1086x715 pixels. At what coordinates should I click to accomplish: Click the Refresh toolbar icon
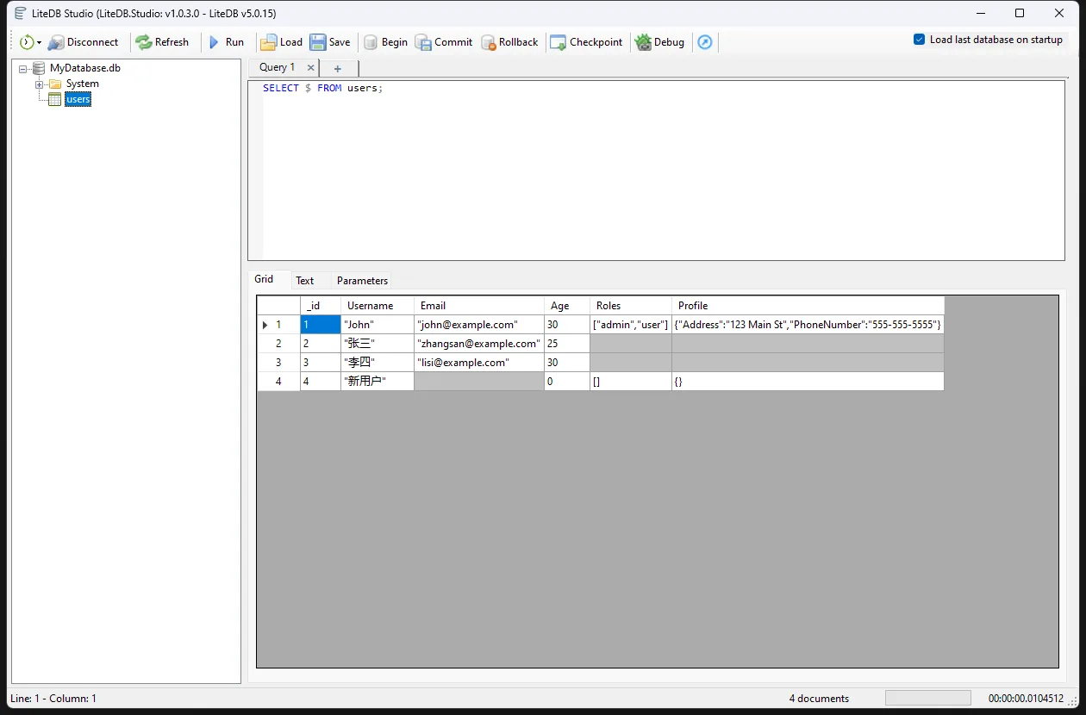pyautogui.click(x=144, y=42)
